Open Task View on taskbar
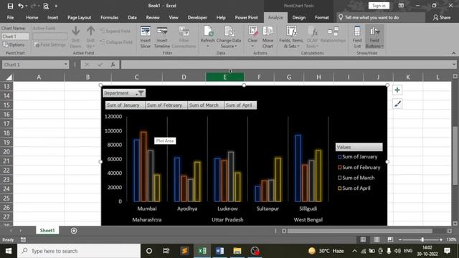Screen dimensions: 459x258 [x=166, y=251]
